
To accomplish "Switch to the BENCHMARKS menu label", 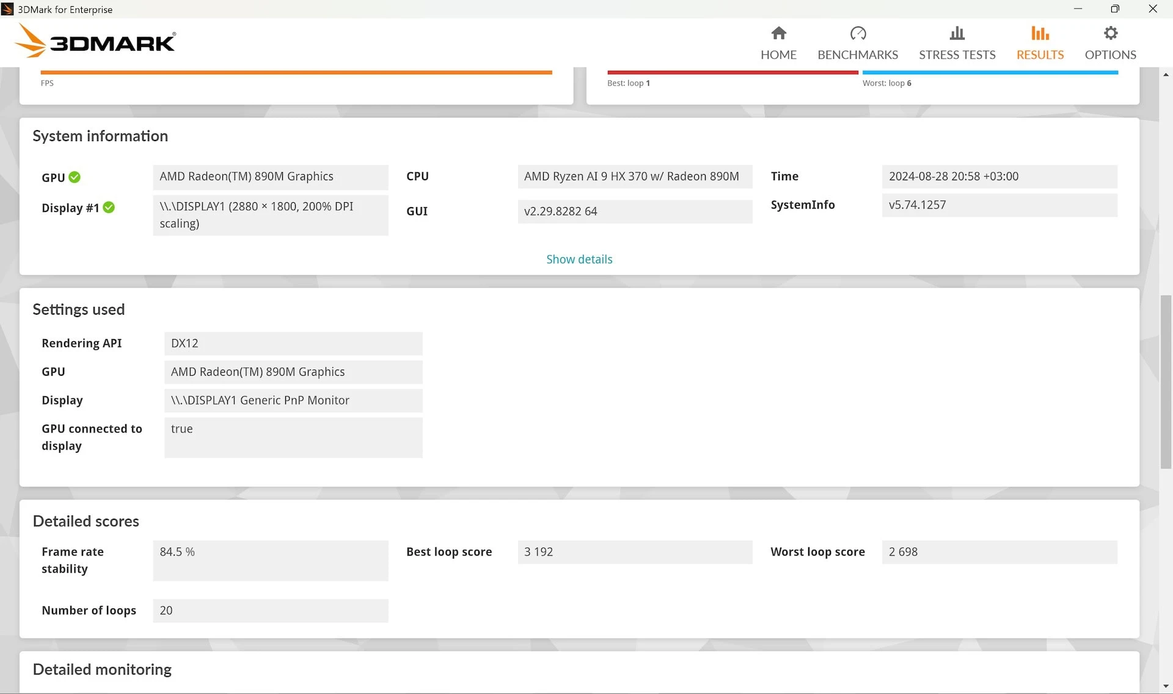I will (858, 54).
